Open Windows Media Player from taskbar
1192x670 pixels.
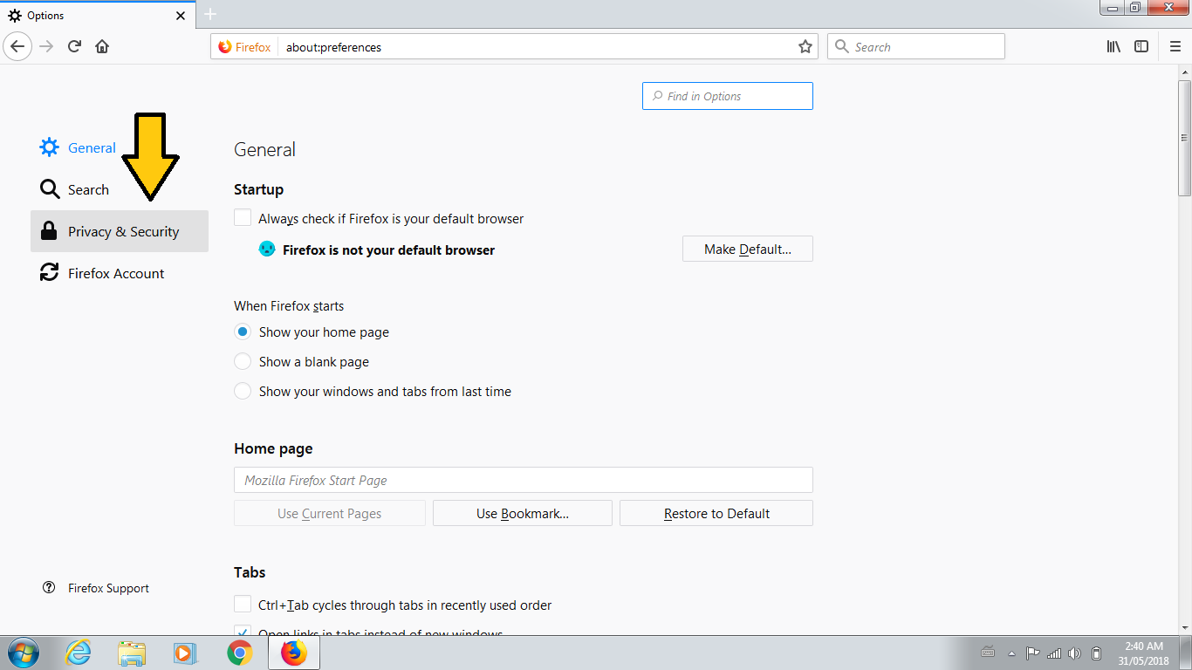click(x=186, y=653)
